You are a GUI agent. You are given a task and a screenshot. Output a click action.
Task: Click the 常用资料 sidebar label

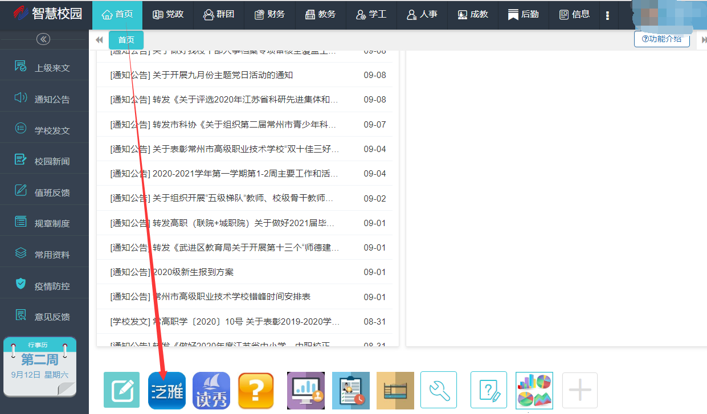[52, 255]
